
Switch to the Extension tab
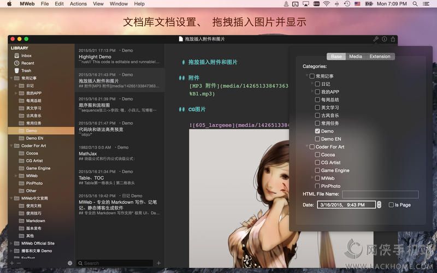(x=380, y=56)
